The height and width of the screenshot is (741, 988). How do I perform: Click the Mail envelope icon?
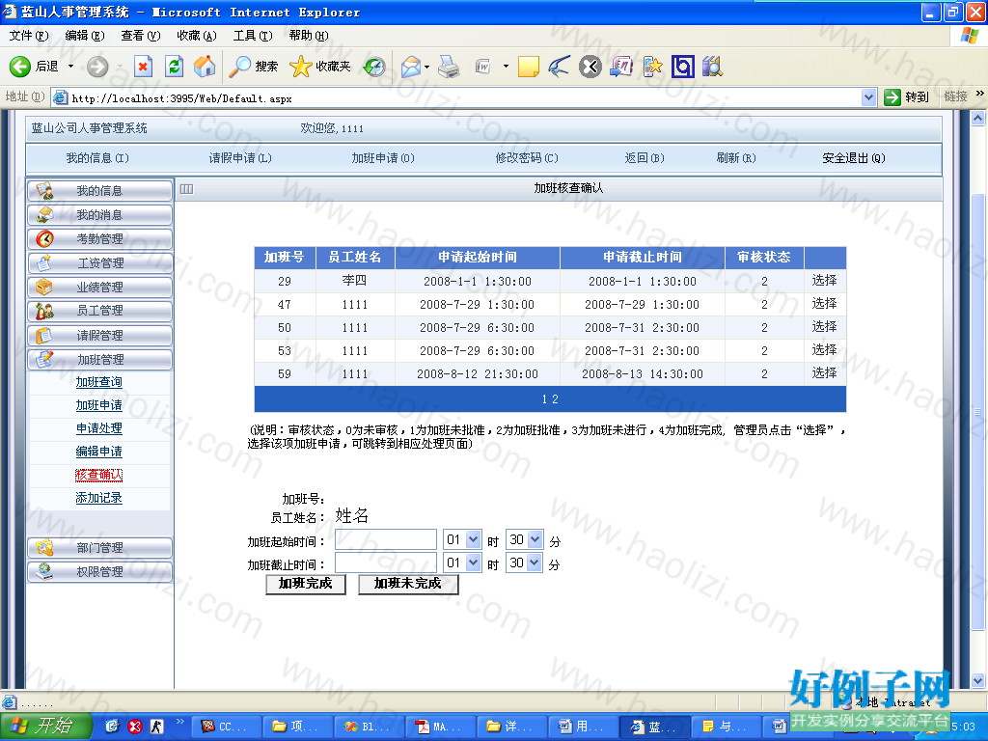411,67
